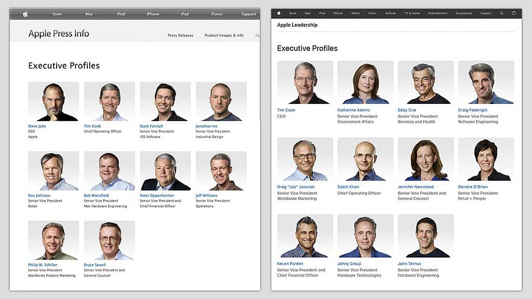Open Sabih Khan profile link
Image resolution: width=532 pixels, height=299 pixels.
pos(348,187)
